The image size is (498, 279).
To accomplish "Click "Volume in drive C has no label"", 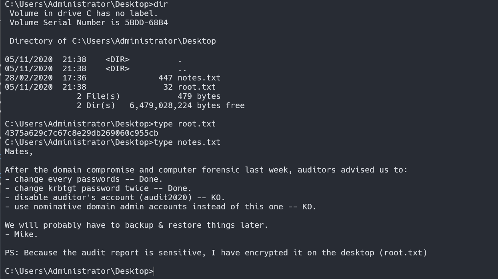I will click(x=84, y=14).
